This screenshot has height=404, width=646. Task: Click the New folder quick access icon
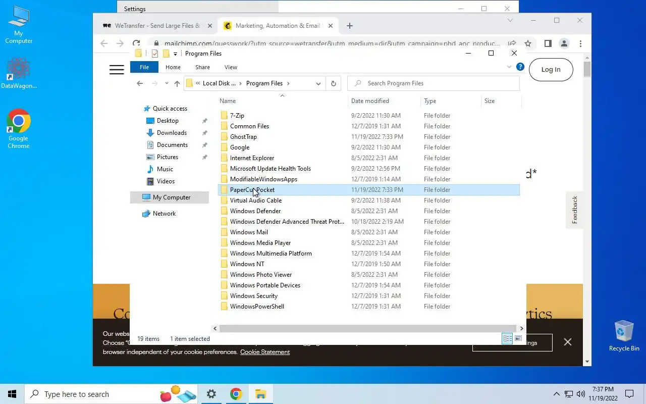tap(166, 54)
